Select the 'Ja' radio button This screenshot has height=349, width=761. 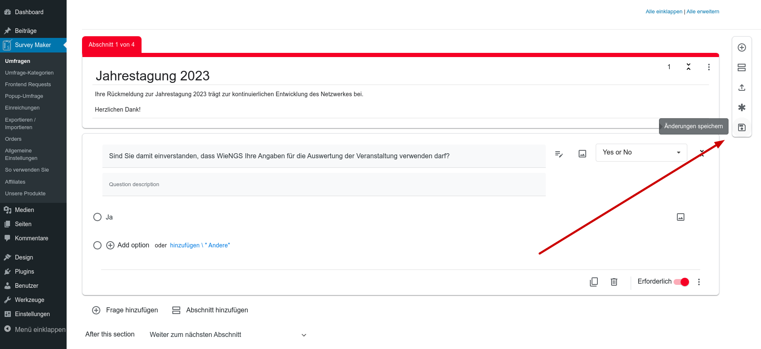coord(97,217)
